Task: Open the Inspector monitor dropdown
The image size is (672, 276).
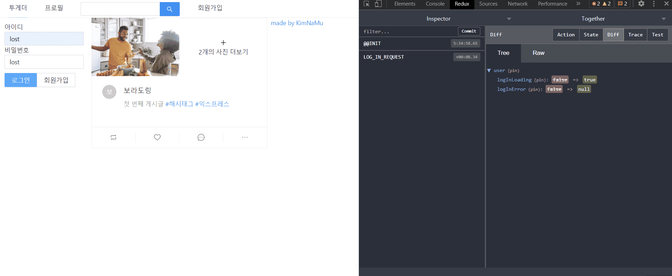Action: [509, 19]
